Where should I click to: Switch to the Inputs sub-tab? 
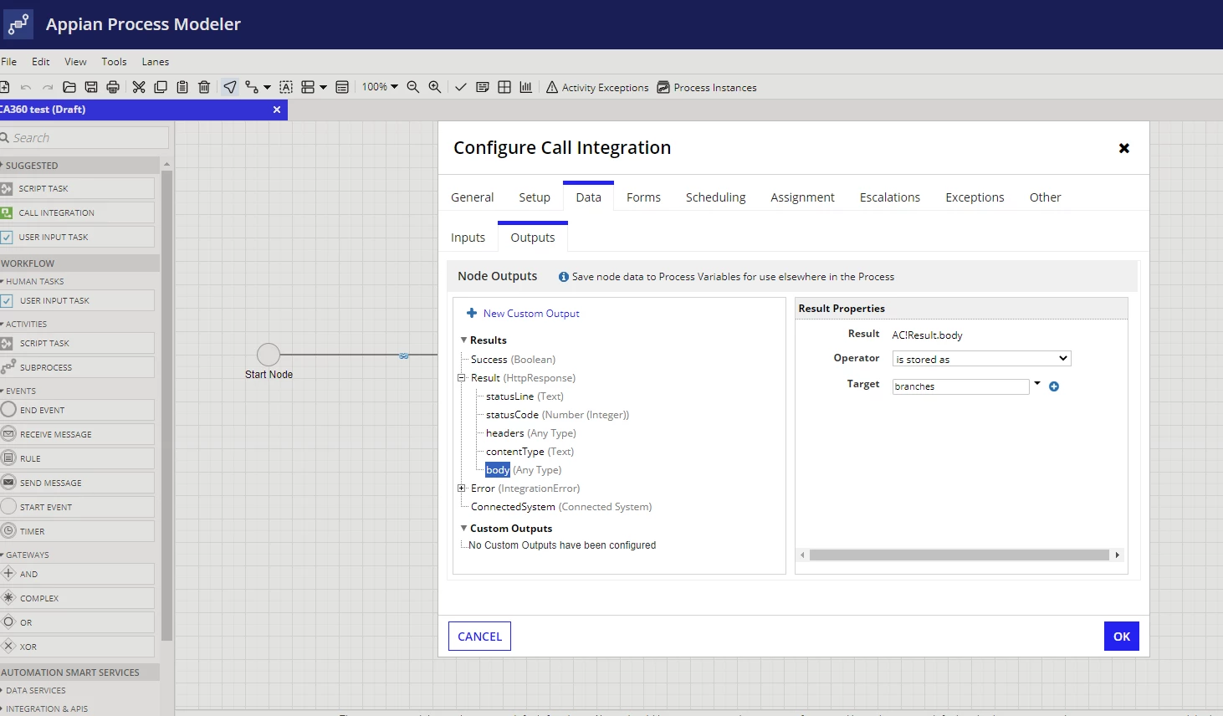(x=468, y=238)
